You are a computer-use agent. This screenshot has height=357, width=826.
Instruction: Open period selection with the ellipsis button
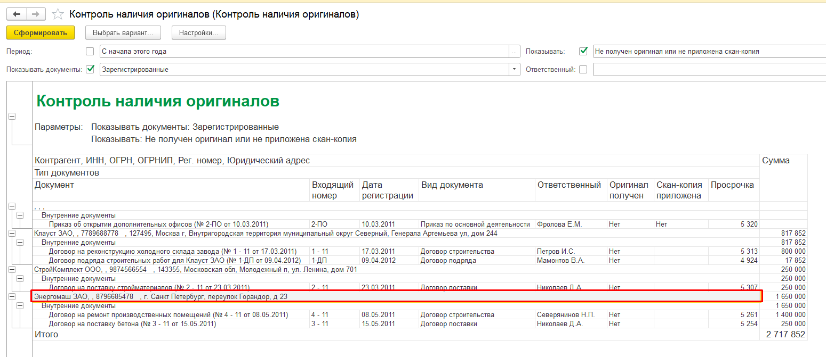point(515,52)
